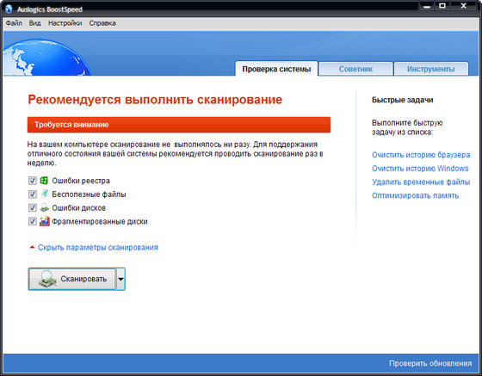This screenshot has width=482, height=376.
Task: Open the Сканировать button dropdown arrow
Action: (x=120, y=279)
